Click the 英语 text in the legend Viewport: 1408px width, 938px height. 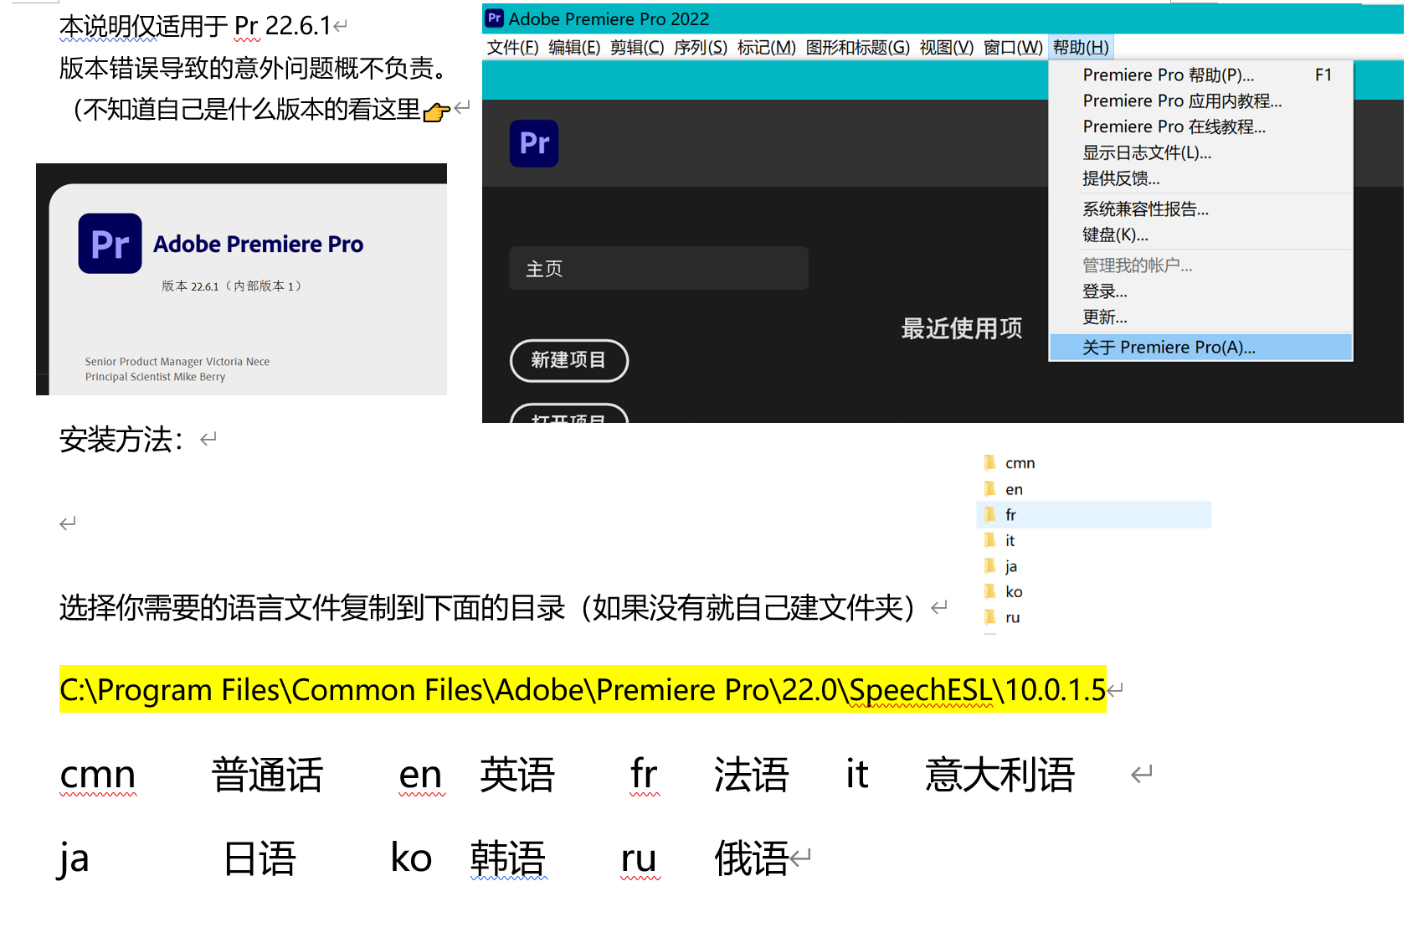(x=516, y=775)
